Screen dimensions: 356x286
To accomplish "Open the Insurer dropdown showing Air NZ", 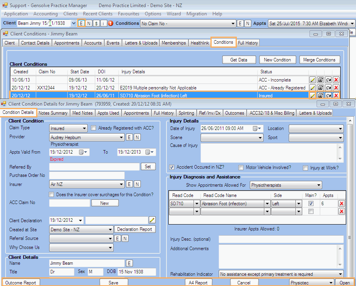I will click(x=87, y=184).
